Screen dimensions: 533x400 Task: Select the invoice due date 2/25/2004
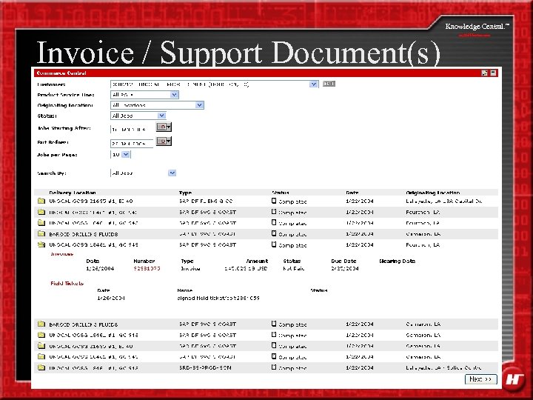tap(345, 268)
